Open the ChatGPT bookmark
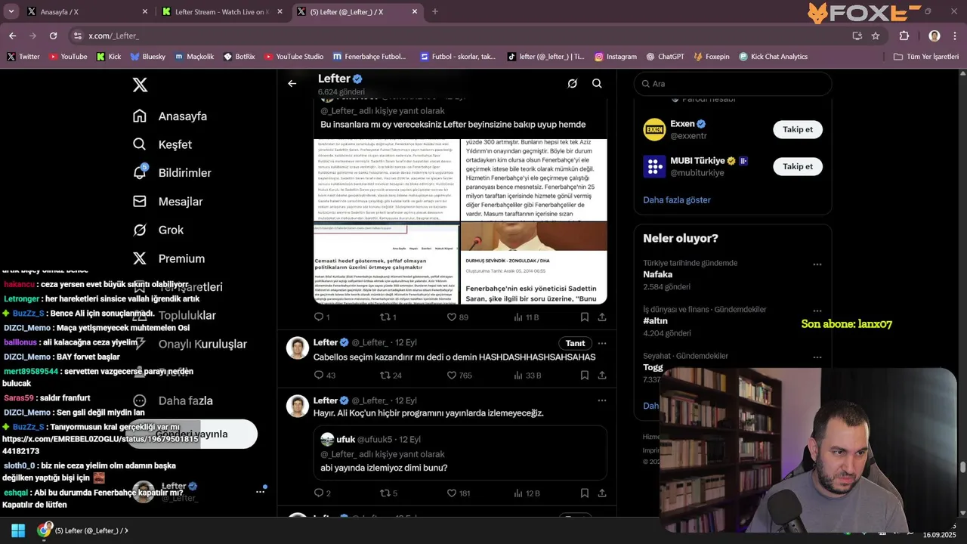 tap(665, 57)
